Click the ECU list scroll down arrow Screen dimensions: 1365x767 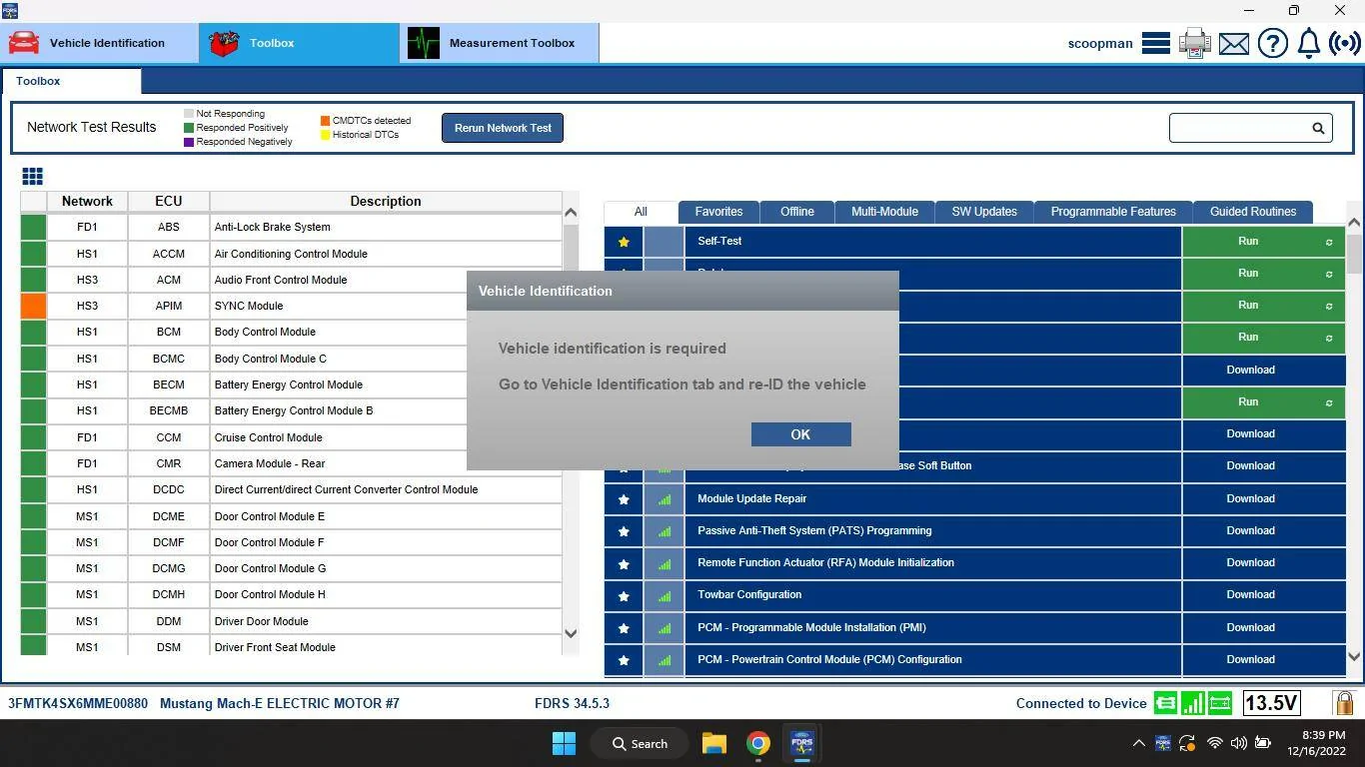(x=571, y=633)
